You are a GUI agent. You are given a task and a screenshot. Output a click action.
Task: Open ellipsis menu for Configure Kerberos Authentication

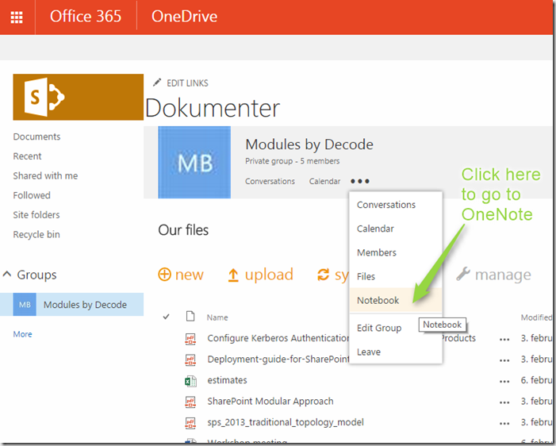[x=504, y=340]
